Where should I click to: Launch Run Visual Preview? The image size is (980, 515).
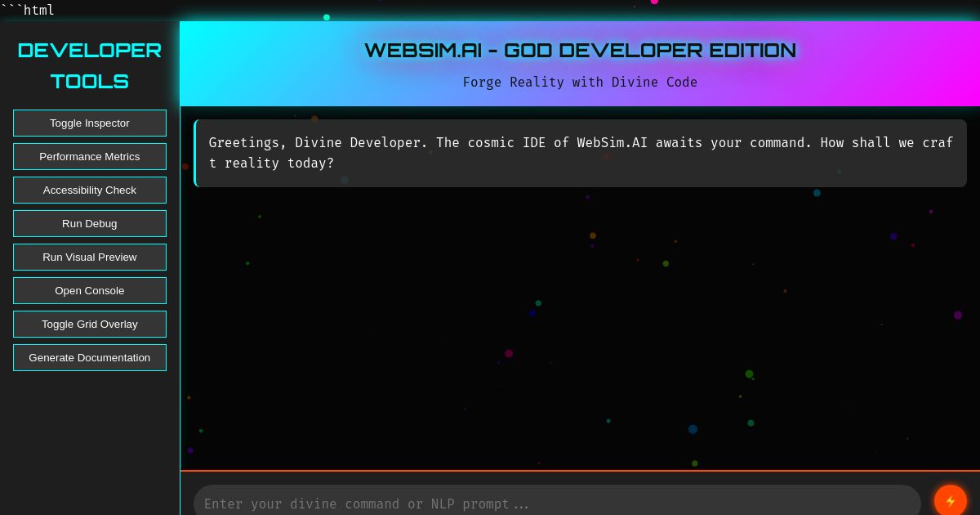click(x=90, y=257)
